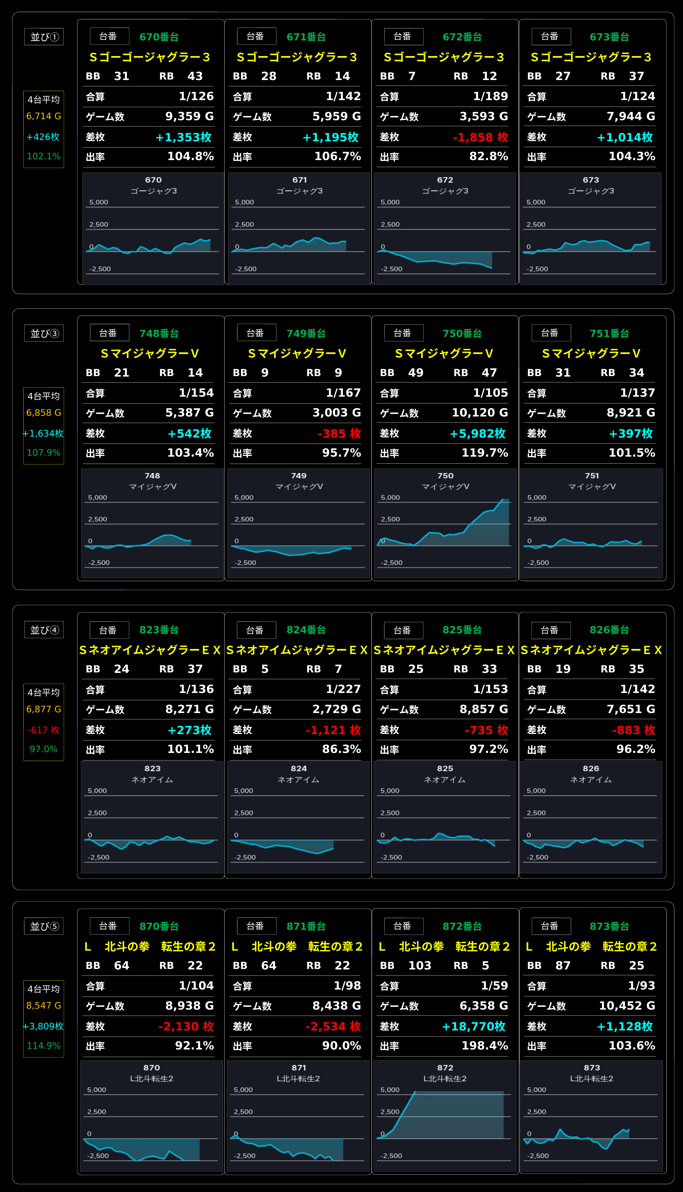Screen dimensions: 683x1192
Task: Click the -1,121 枚 difference value
Action: [333, 730]
